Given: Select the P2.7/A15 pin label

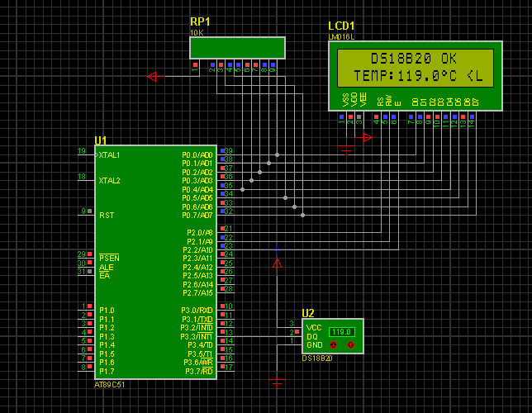Looking at the screenshot, I should [x=197, y=293].
